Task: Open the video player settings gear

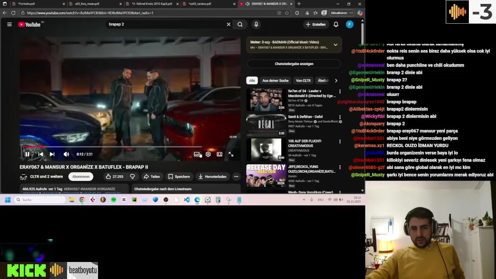Action: tap(208, 154)
